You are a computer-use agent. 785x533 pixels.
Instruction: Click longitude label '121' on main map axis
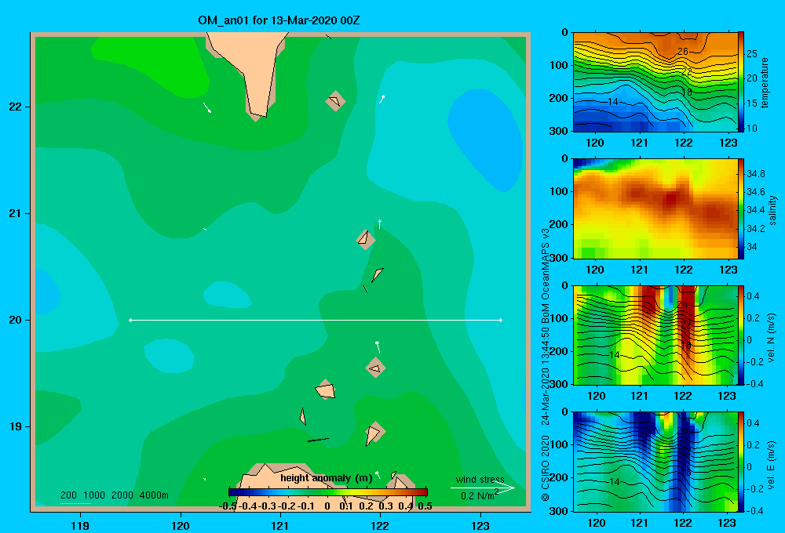click(280, 526)
